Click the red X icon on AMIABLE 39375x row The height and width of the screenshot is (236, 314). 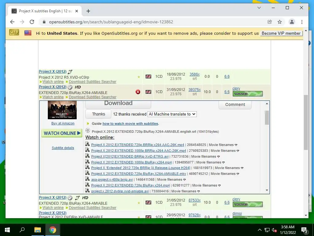[138, 92]
